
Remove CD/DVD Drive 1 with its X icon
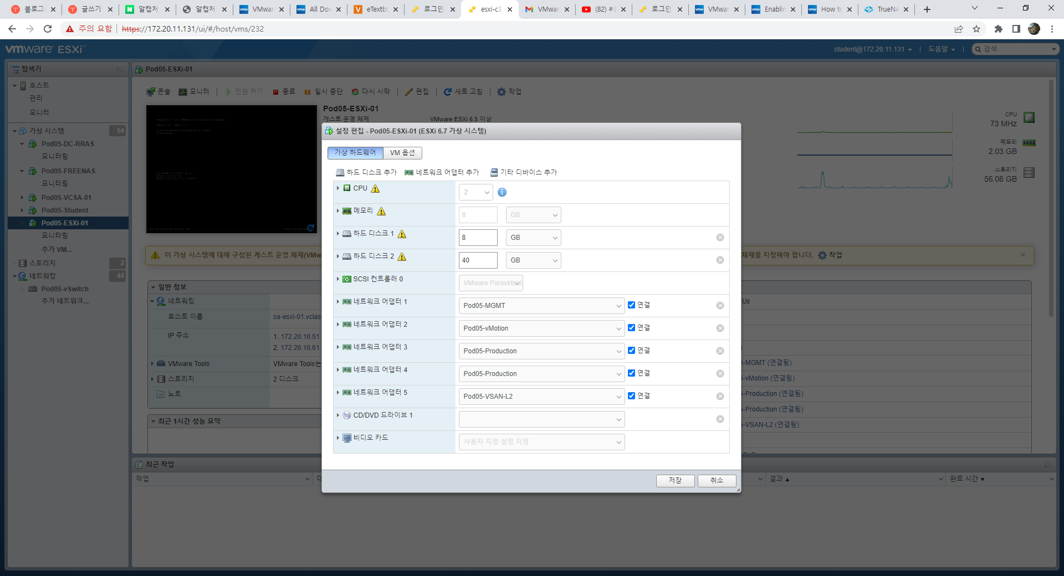click(720, 419)
